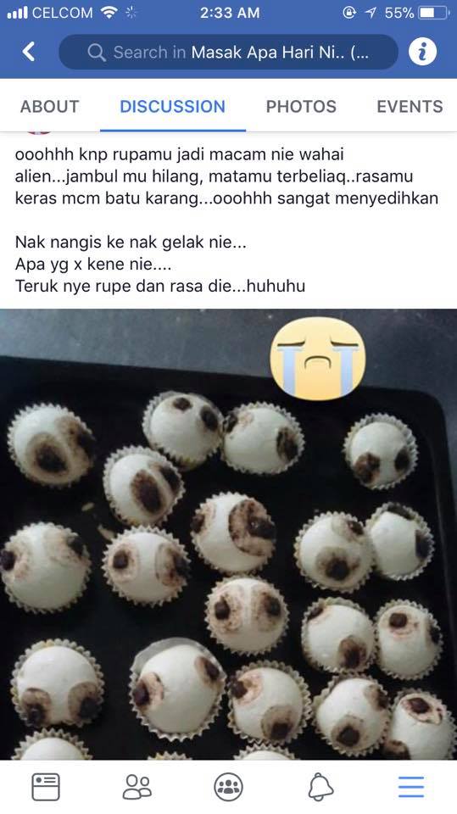Tap the 2:33 AM clock
Viewport: 457px width, 814px height.
[x=230, y=13]
